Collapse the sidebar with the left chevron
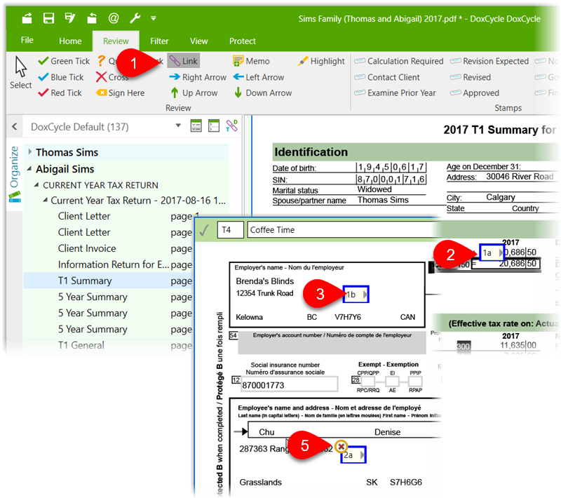Screen dimensions: 561x498 [x=14, y=126]
